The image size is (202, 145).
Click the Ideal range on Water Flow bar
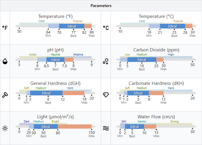[x=134, y=127]
